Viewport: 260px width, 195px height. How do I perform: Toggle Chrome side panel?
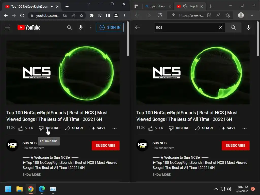[108, 15]
